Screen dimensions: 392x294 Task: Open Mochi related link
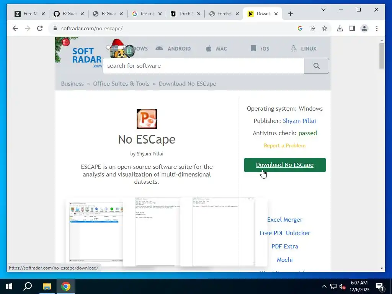(285, 260)
